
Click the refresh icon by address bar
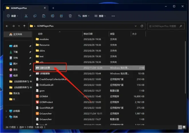pyautogui.click(x=142, y=26)
